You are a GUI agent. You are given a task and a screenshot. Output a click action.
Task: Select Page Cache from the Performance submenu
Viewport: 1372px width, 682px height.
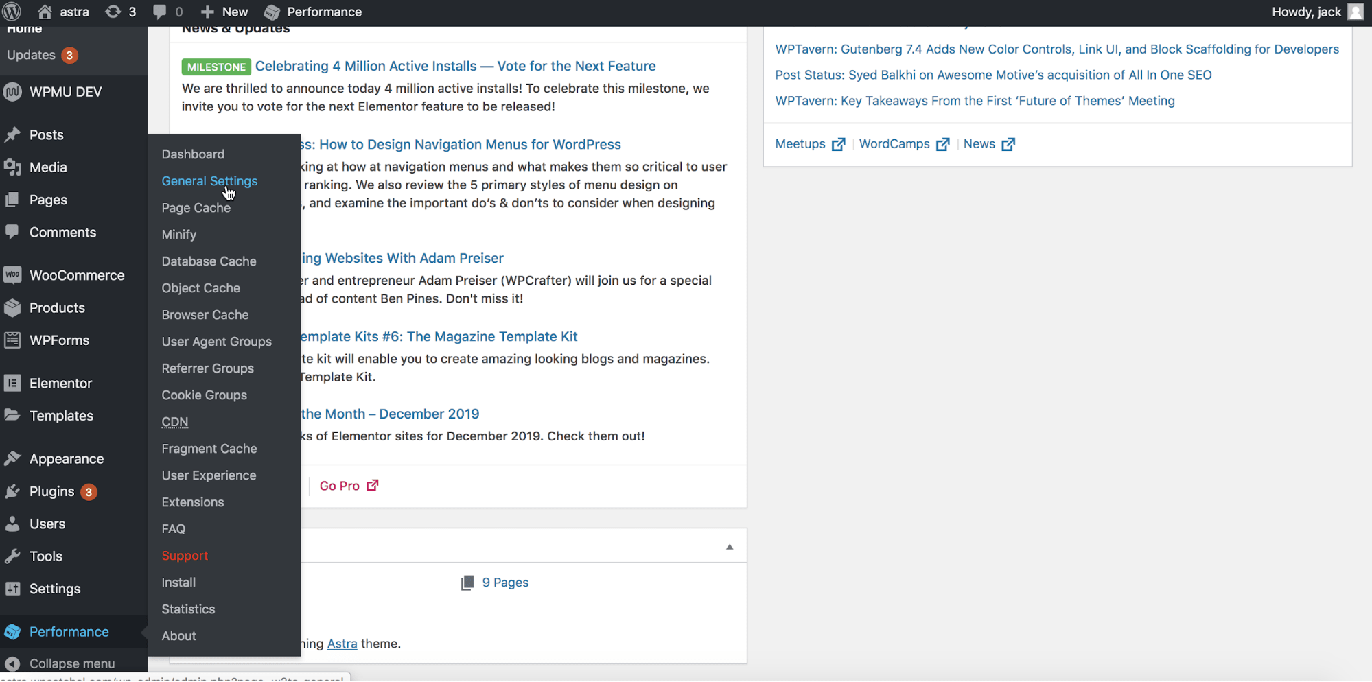[x=196, y=208]
